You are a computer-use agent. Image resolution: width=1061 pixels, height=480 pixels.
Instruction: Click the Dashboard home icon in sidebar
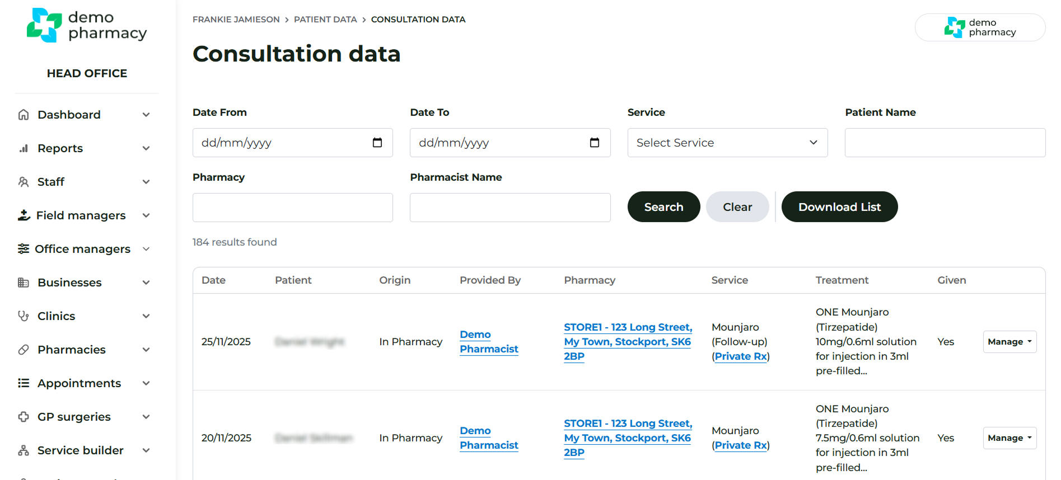[24, 115]
